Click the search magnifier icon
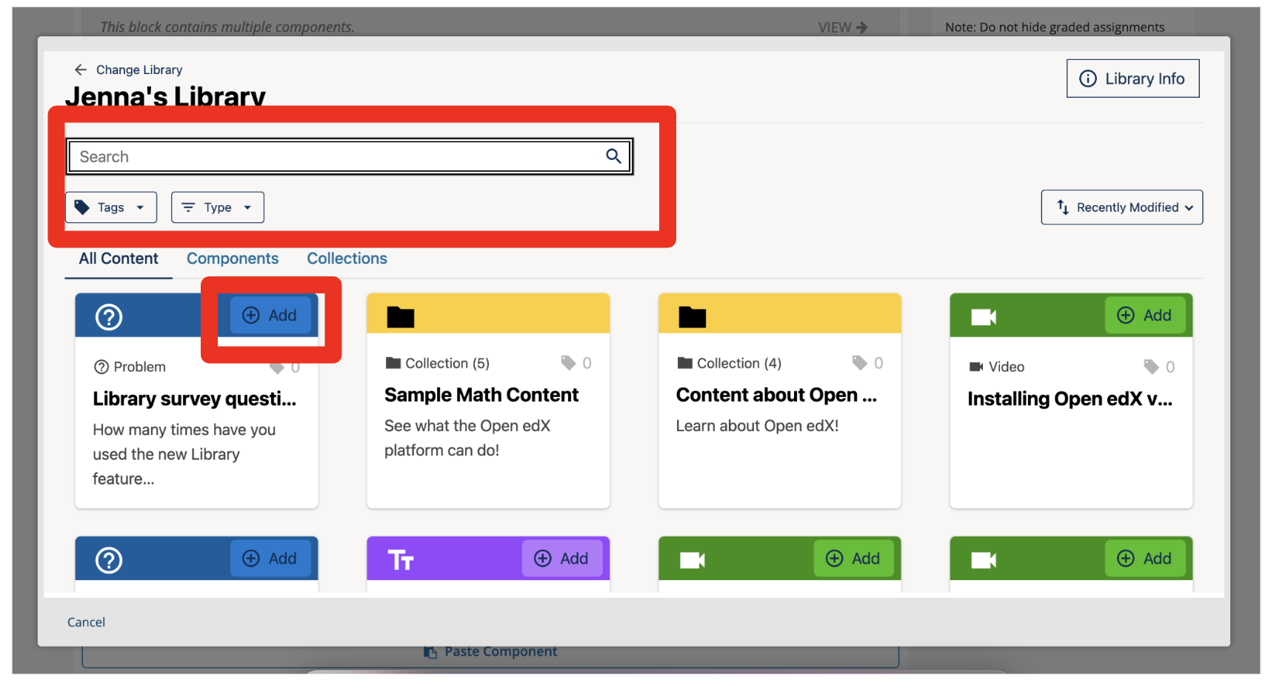This screenshot has height=689, width=1271. [x=613, y=156]
